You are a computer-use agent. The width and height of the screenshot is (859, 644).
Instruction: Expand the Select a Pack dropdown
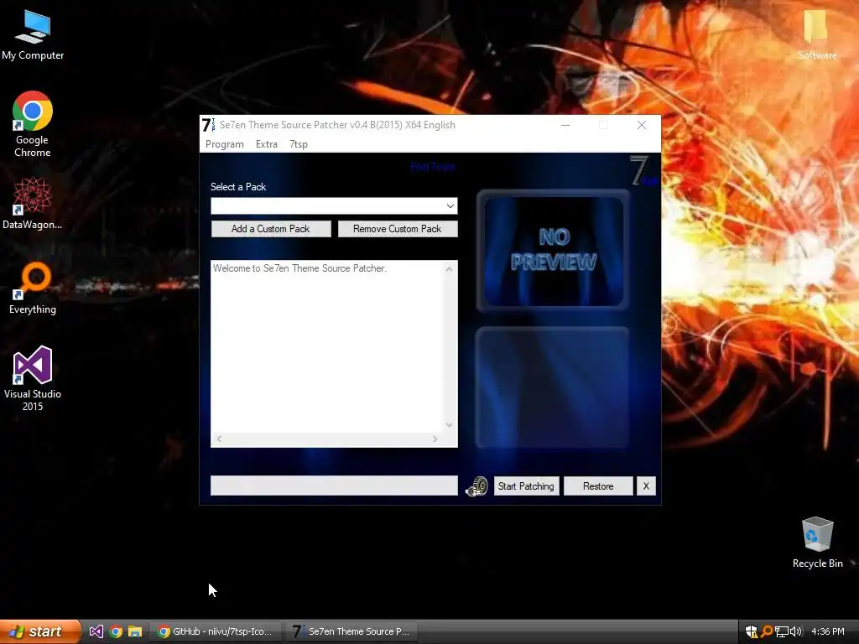[x=450, y=206]
